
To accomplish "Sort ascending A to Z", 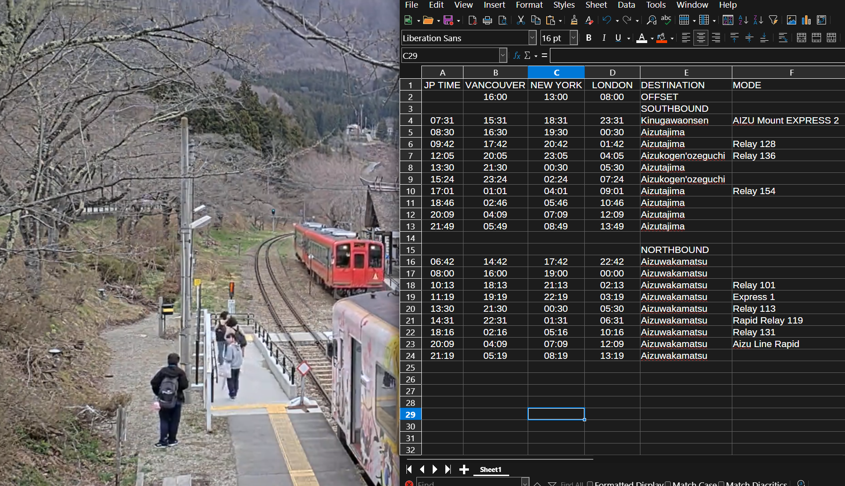I will (x=743, y=20).
